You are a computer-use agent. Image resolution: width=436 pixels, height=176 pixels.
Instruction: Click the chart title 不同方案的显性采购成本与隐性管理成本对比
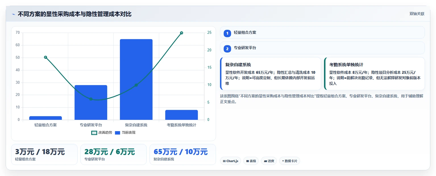point(74,14)
